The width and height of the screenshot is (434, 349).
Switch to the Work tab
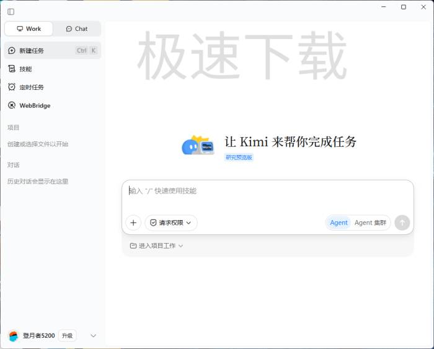29,29
